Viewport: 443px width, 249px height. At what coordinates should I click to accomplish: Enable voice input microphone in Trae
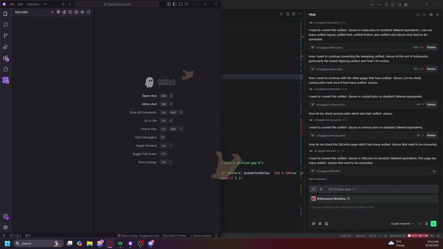point(427,224)
